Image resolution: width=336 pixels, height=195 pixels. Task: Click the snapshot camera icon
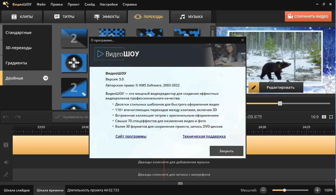tap(324, 117)
